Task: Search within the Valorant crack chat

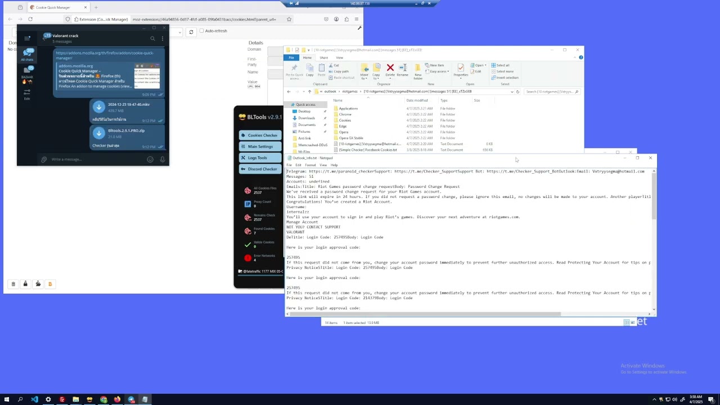Action: [152, 38]
